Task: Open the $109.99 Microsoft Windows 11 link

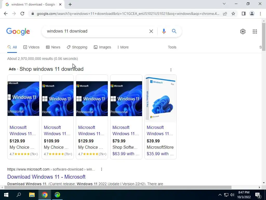Action: point(57,131)
